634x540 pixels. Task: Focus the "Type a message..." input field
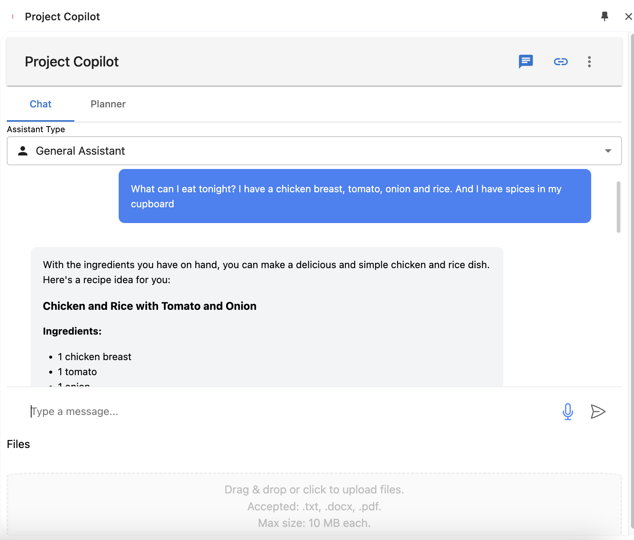[x=285, y=411]
